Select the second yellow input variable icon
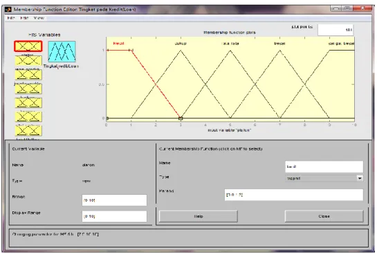 28,60
